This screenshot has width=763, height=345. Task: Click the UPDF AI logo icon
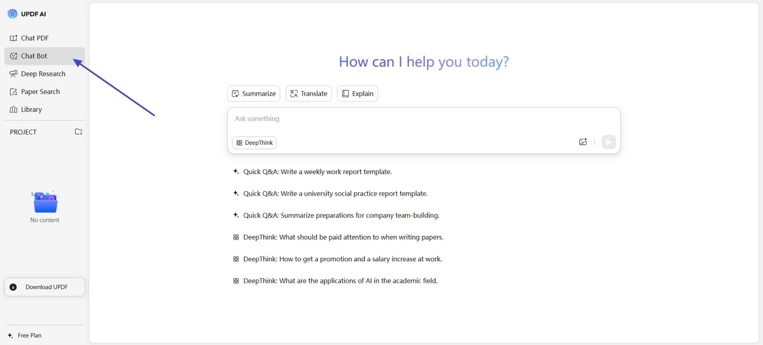12,13
